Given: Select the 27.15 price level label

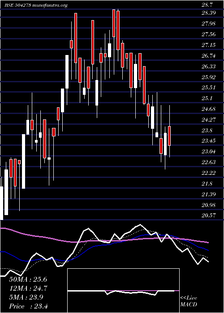Looking at the screenshot, I should 209,45.
